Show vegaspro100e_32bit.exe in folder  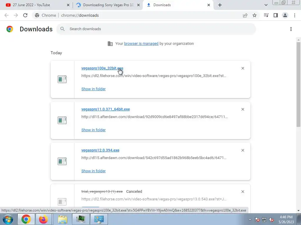[x=93, y=89]
